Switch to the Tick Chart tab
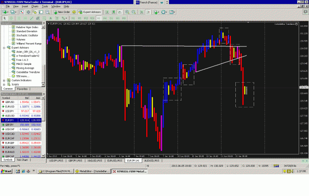 pos(22,160)
